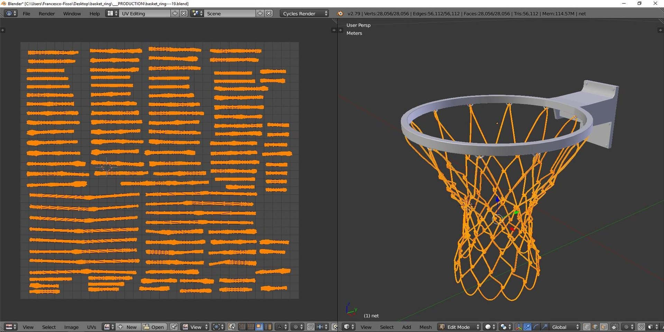Toggle the pin image icon
This screenshot has height=332, width=664.
pos(174,327)
